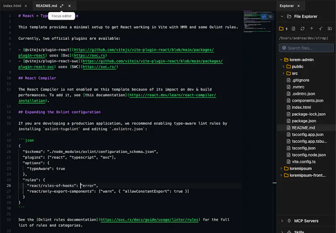The image size is (336, 233).
Task: Collapse the lorem-admin folder chevron
Action: click(281, 60)
